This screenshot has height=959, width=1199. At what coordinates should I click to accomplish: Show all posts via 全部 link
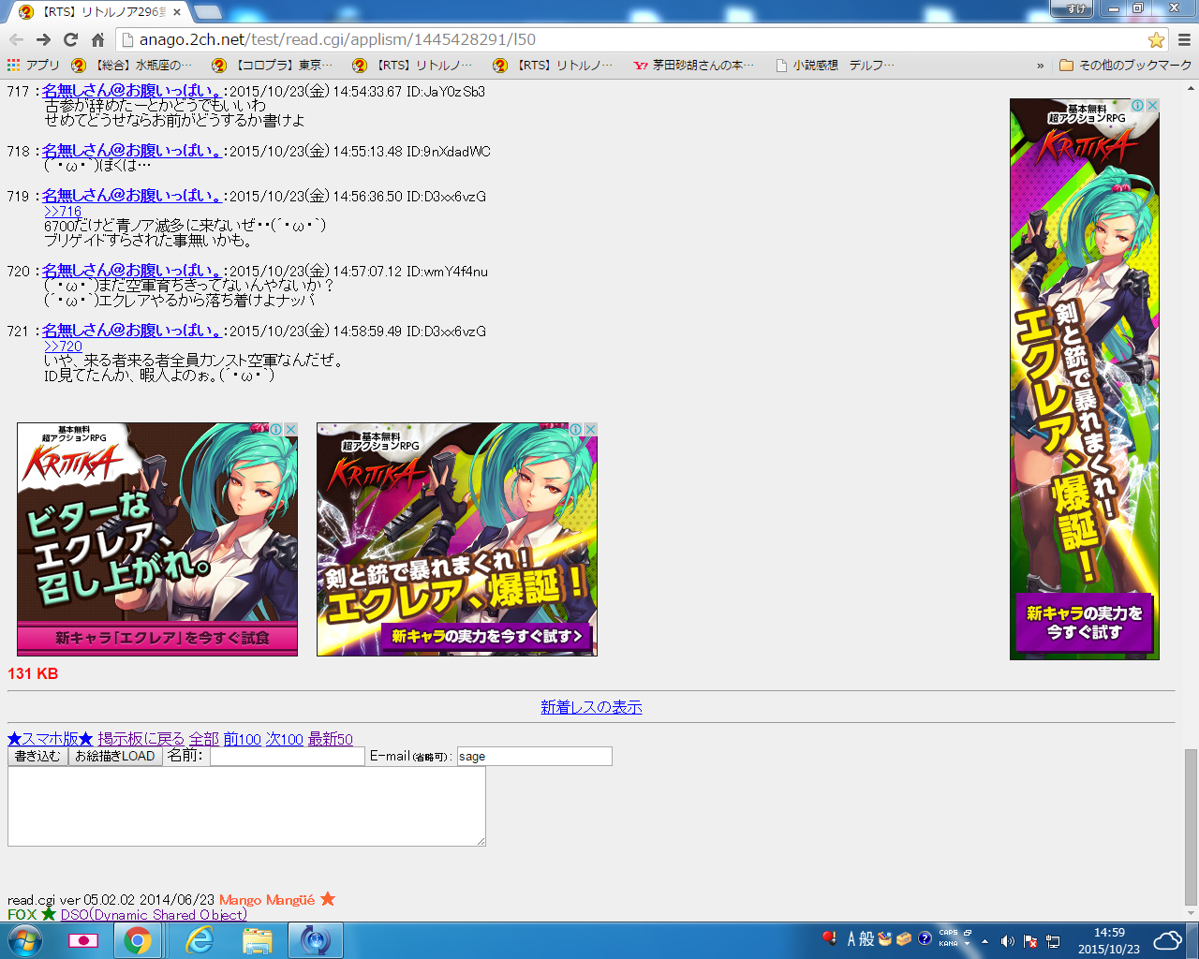pos(203,739)
